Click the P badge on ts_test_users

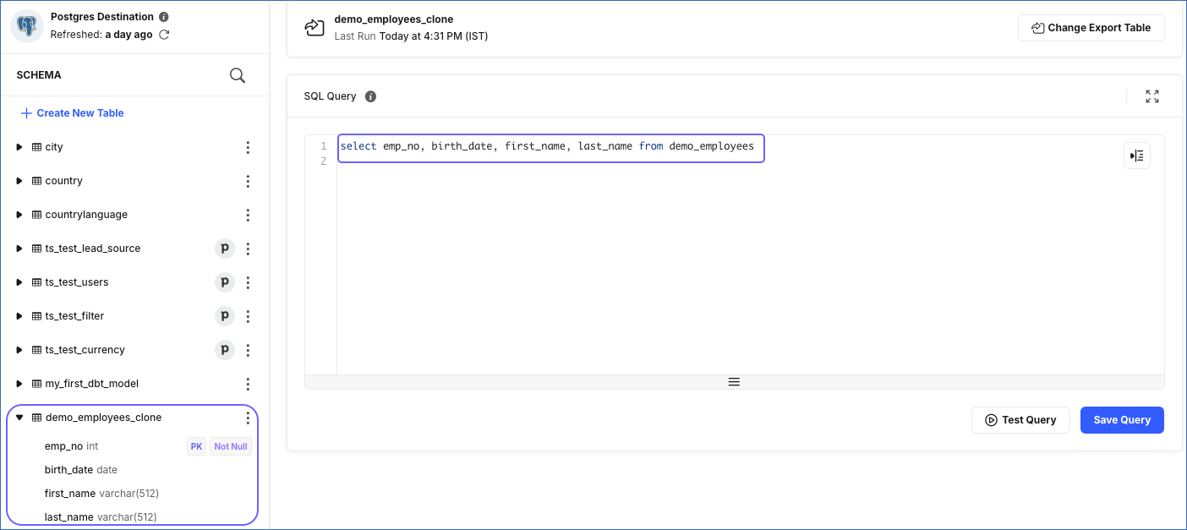click(224, 282)
